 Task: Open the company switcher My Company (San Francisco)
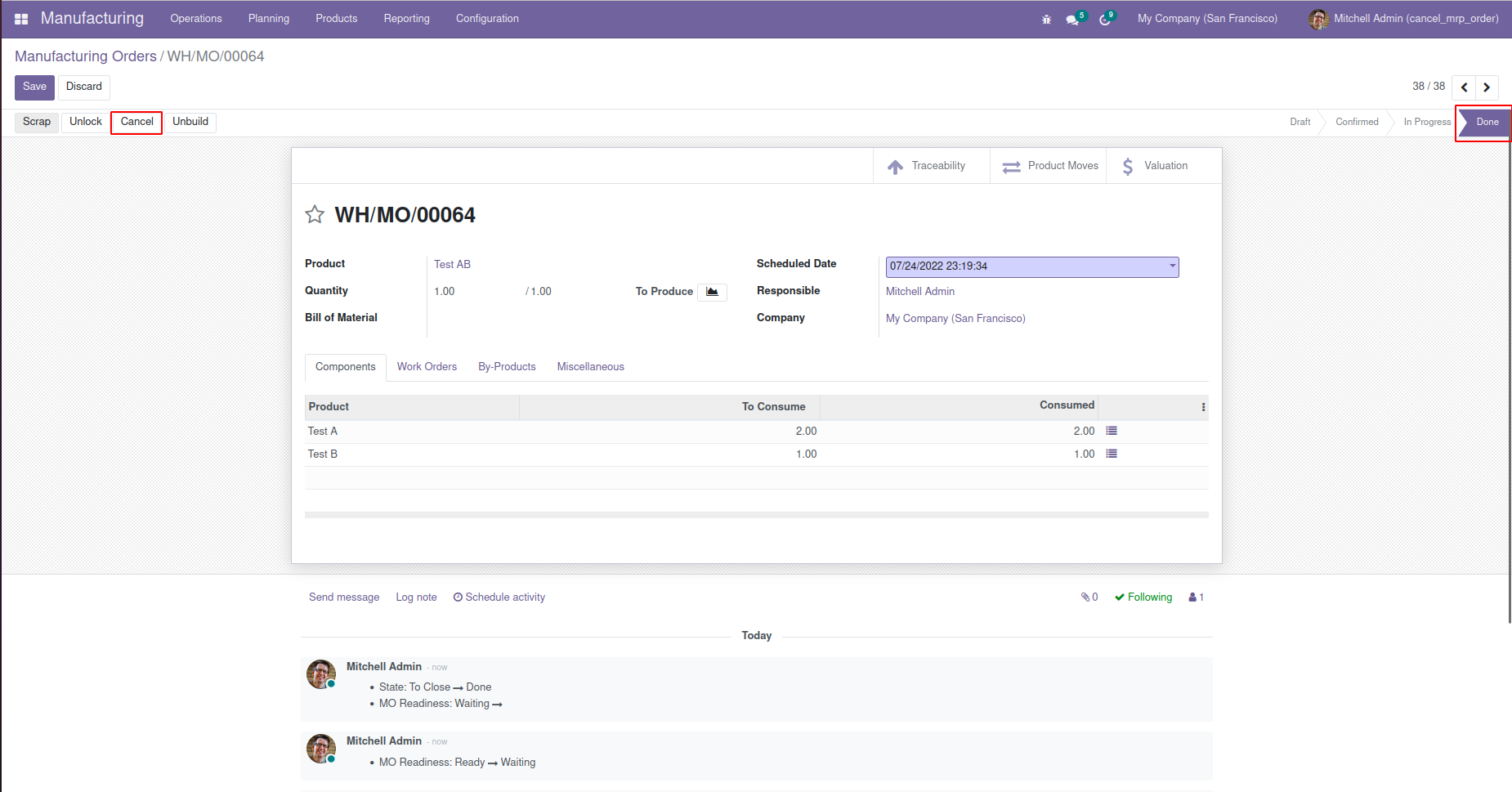pos(1207,19)
